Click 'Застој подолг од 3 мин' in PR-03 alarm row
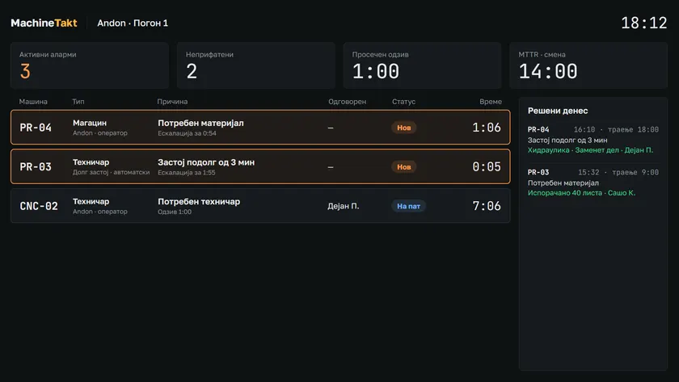679x382 pixels. click(x=206, y=162)
